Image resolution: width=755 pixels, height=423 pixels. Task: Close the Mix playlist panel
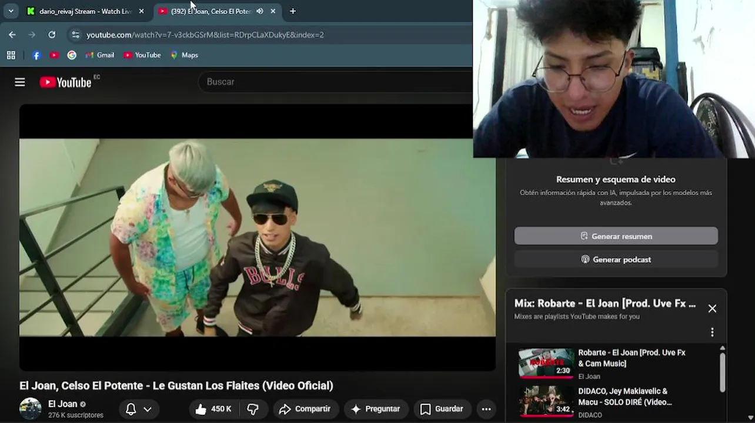tap(712, 308)
